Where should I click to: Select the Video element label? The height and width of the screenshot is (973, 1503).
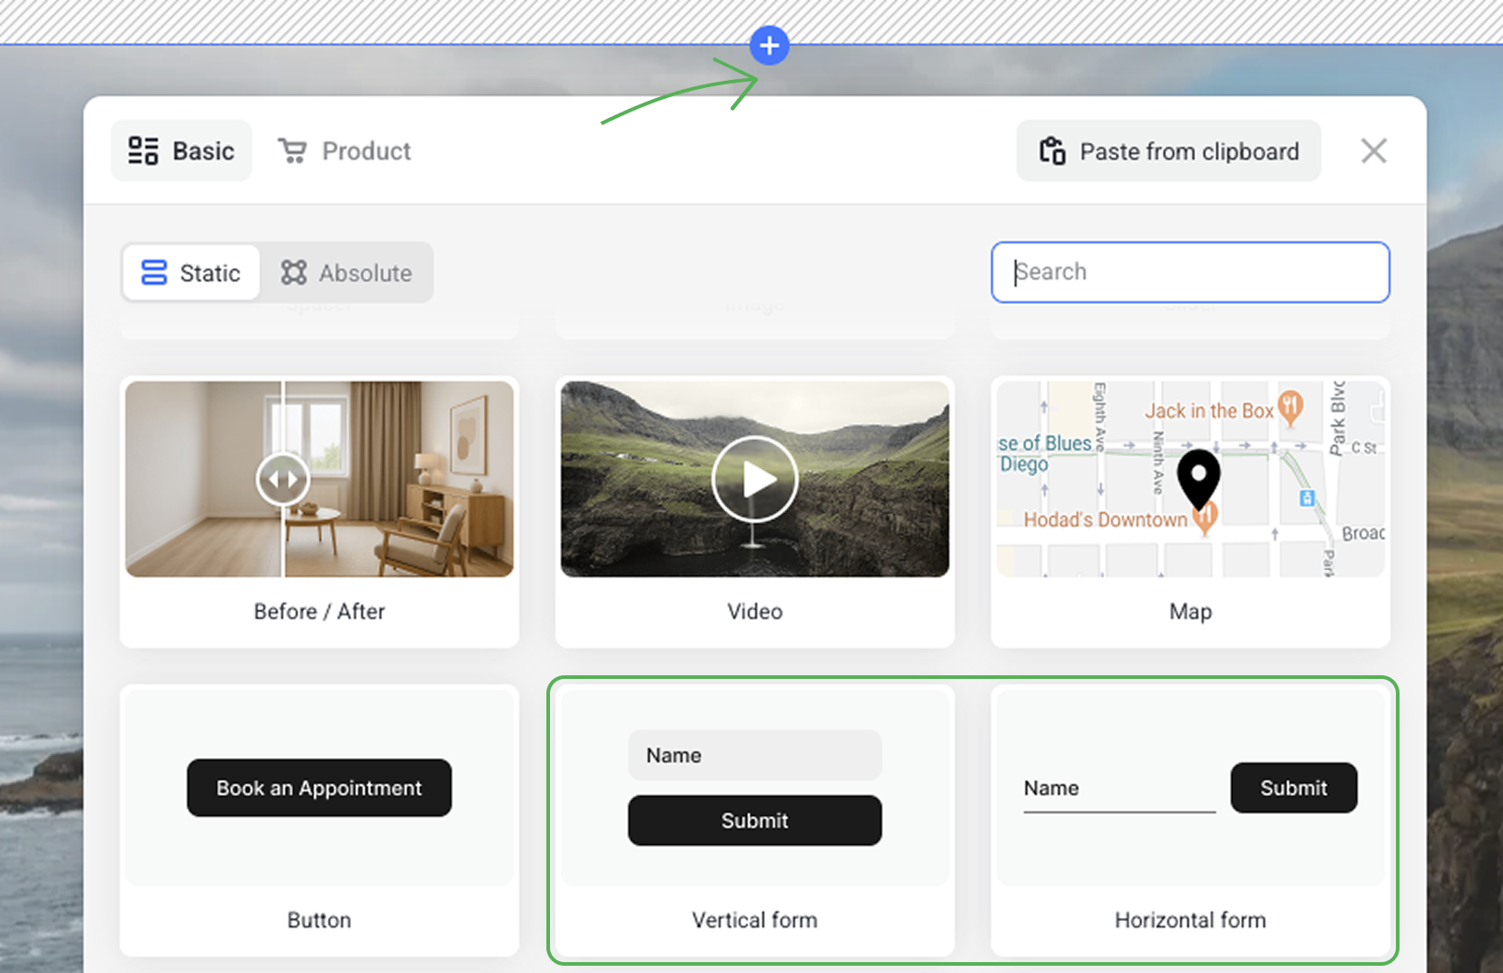754,612
